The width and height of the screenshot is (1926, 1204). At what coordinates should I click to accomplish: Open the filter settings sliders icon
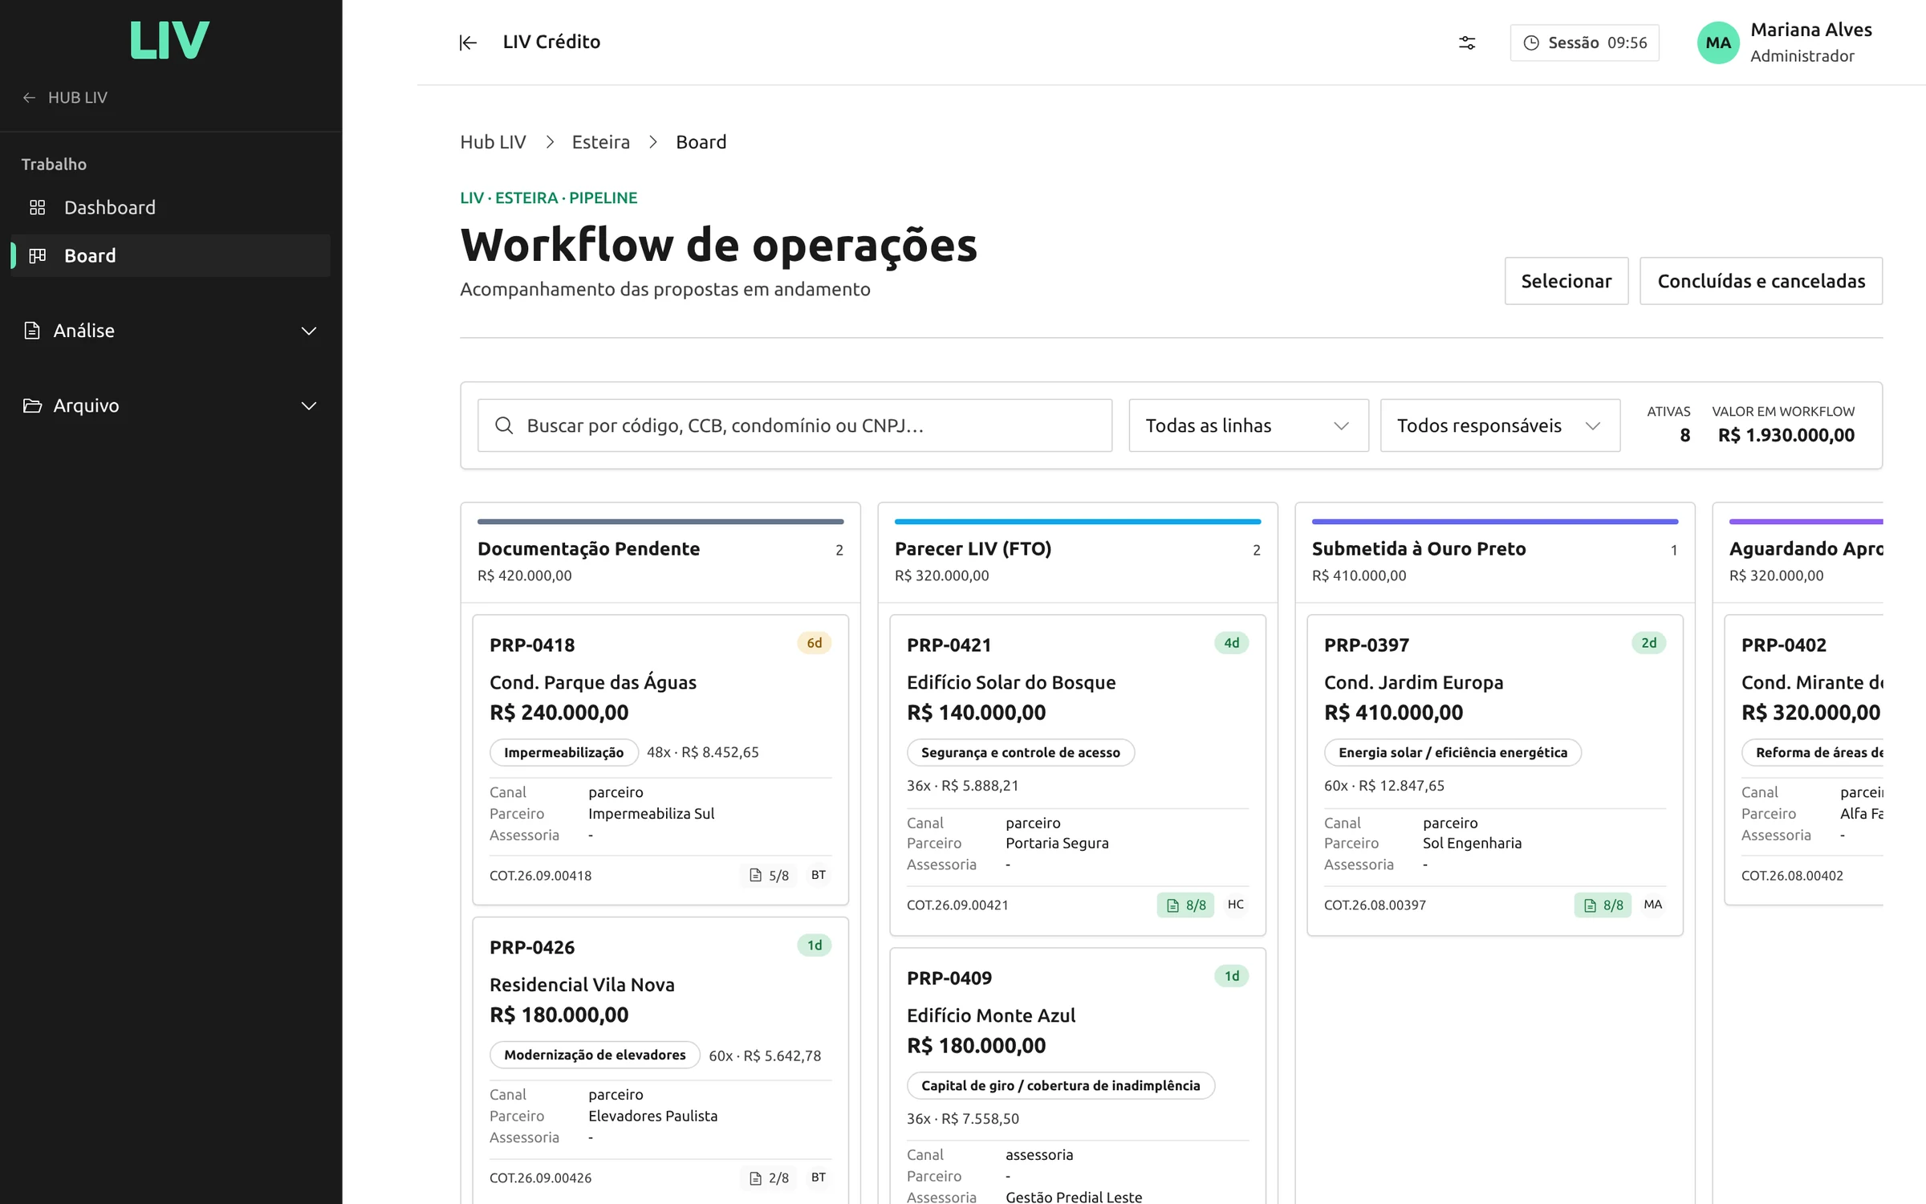point(1467,43)
